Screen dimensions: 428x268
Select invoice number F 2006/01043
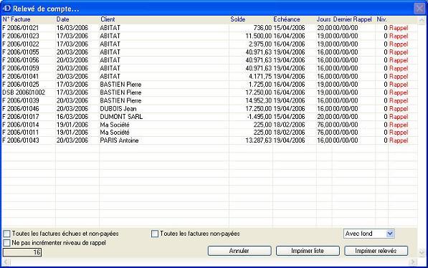[21, 140]
